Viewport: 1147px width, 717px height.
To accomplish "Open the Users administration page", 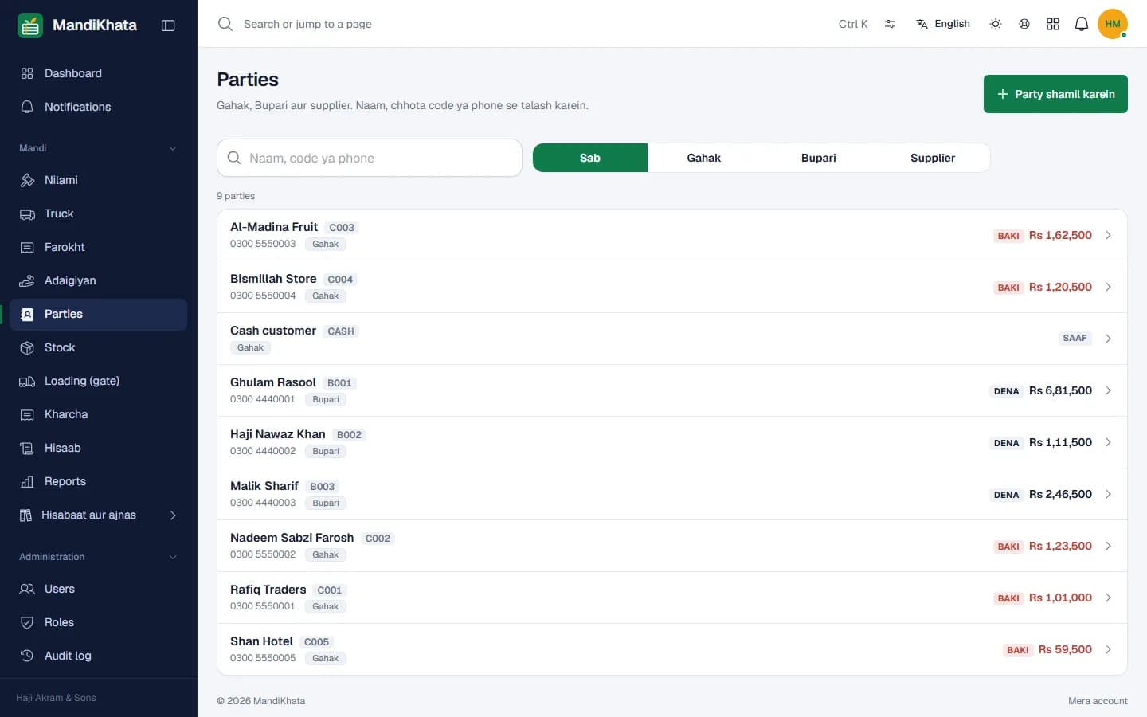I will click(98, 589).
